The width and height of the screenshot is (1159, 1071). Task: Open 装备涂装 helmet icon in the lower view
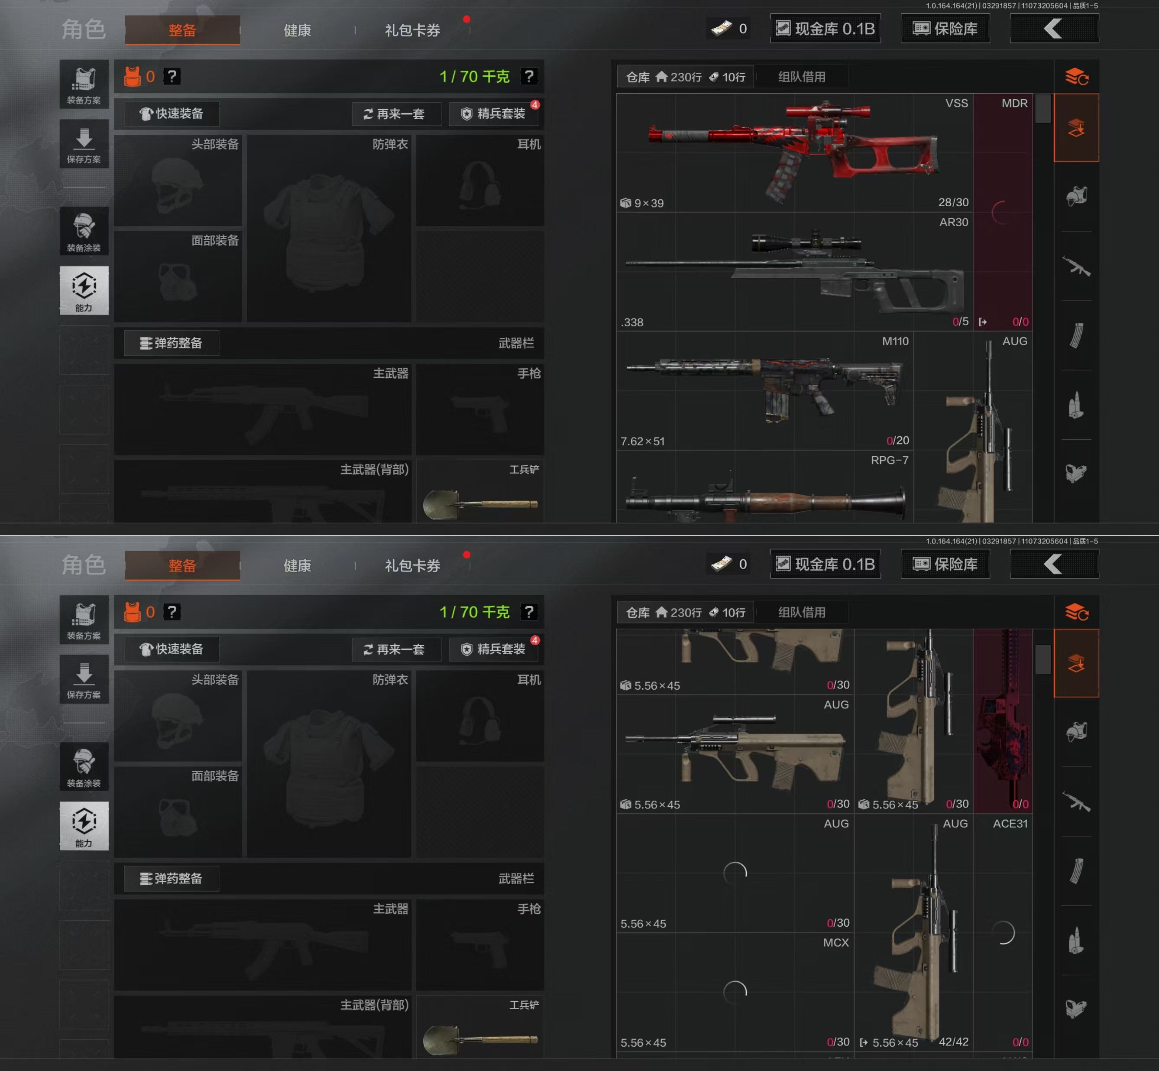tap(84, 766)
